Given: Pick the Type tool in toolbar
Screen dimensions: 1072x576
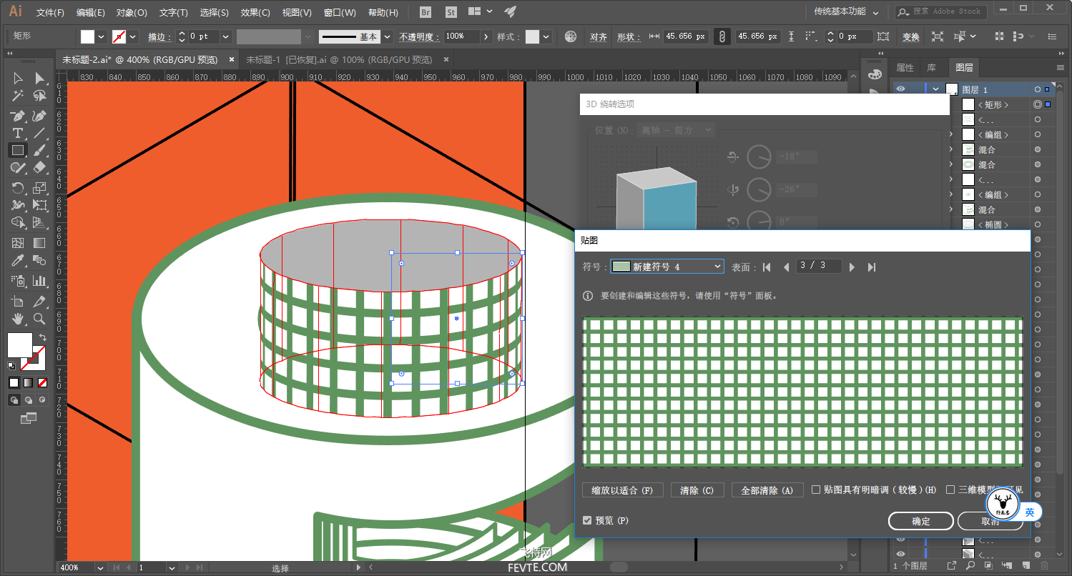Looking at the screenshot, I should [18, 133].
